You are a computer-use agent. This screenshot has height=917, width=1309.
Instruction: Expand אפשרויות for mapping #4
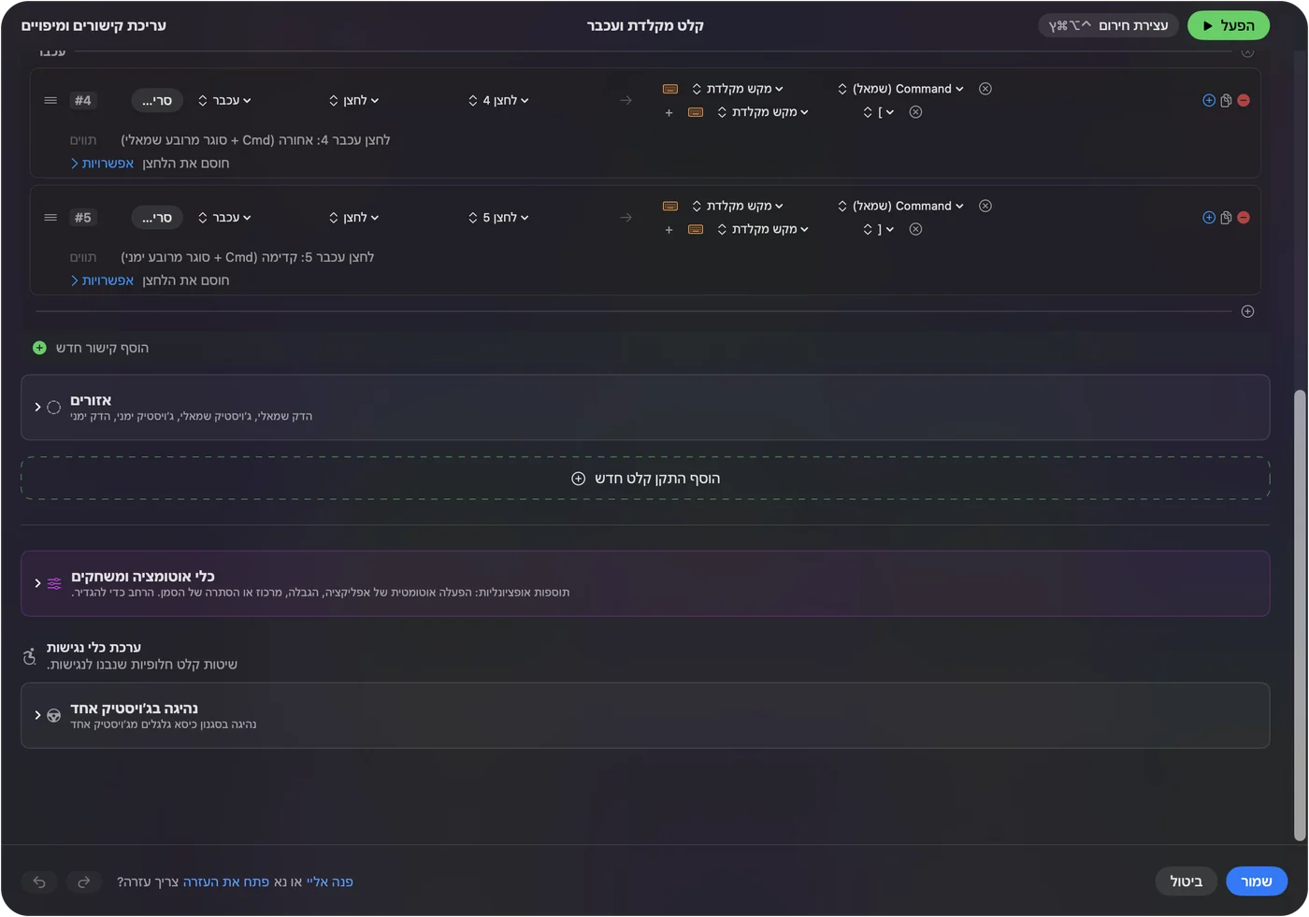point(103,164)
